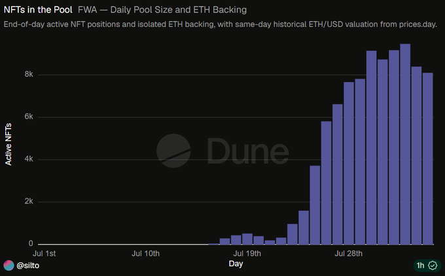Screen dimensions: 445x276
Task: Click the 'Jul 10th' x-axis label
Action: tap(145, 253)
